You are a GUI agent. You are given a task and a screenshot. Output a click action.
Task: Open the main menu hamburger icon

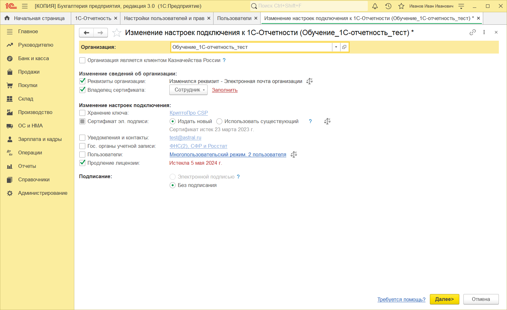(x=25, y=6)
